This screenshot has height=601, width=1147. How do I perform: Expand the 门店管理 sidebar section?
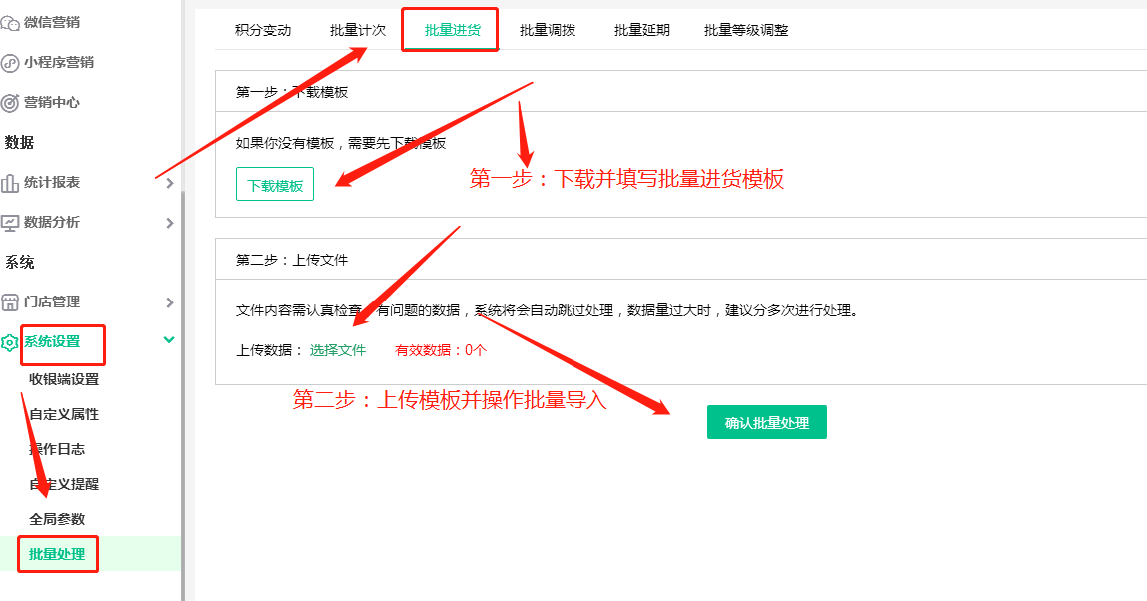point(169,301)
